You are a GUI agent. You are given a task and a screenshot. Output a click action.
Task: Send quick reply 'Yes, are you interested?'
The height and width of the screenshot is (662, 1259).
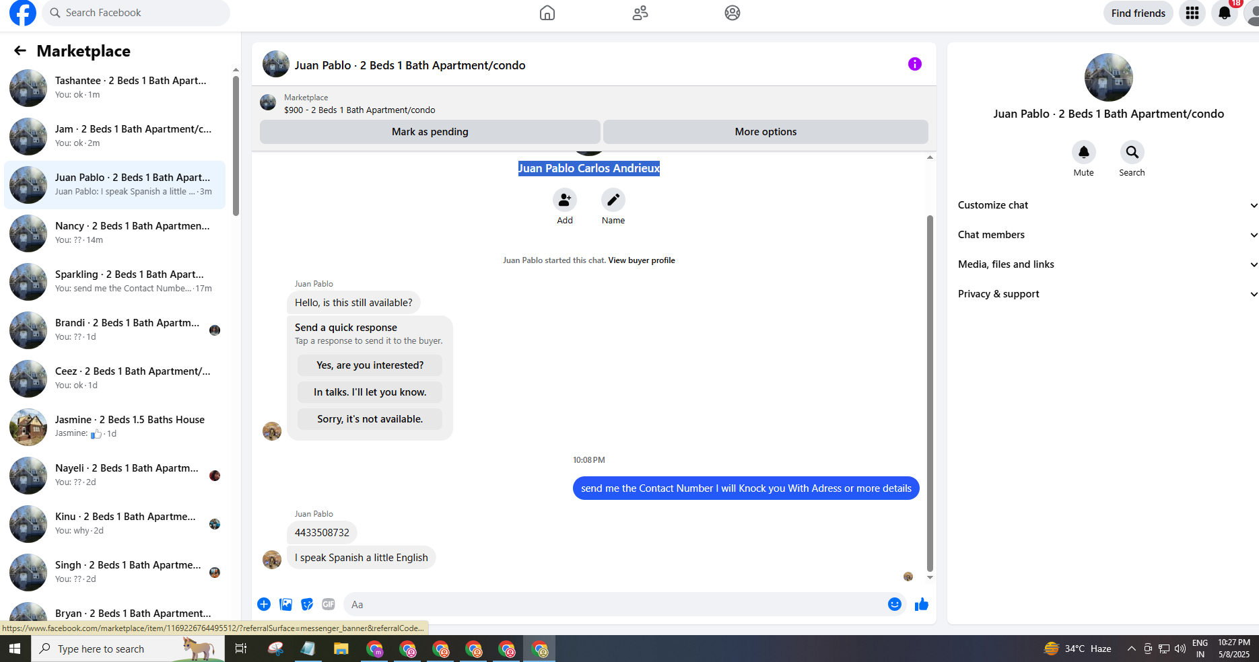click(x=370, y=365)
